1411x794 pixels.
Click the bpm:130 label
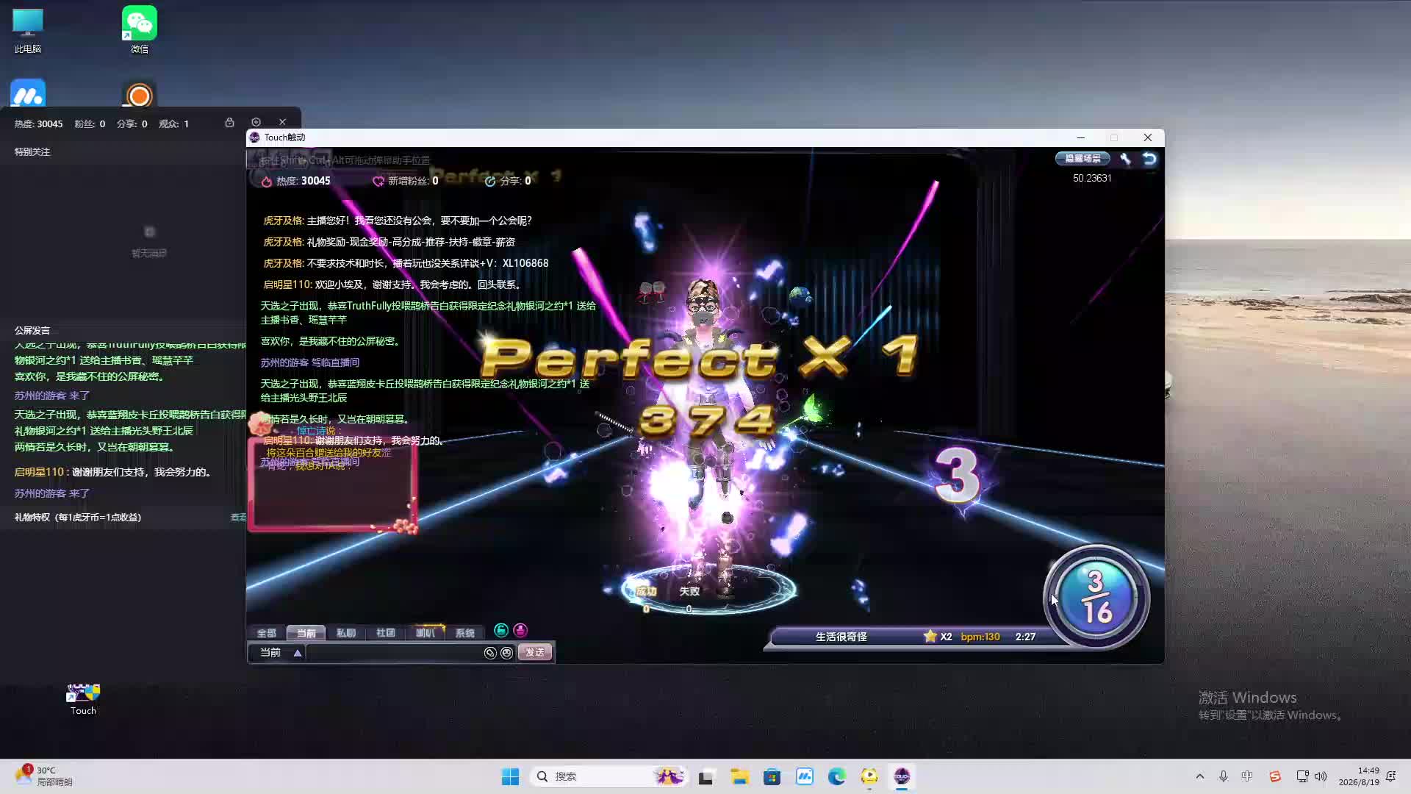click(x=980, y=637)
